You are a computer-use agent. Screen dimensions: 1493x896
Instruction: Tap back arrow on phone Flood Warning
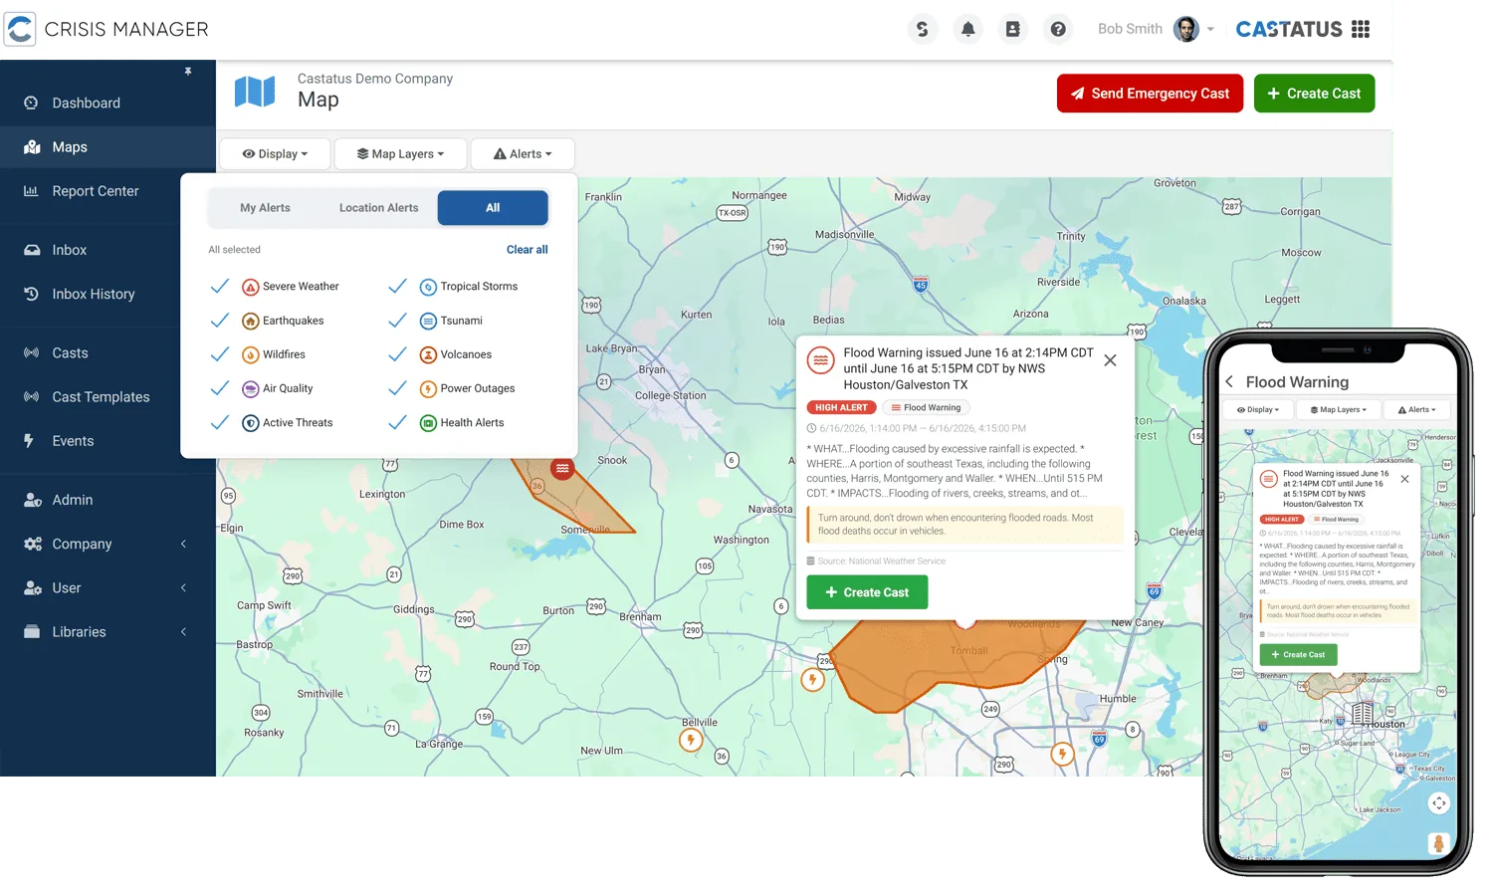1229,381
